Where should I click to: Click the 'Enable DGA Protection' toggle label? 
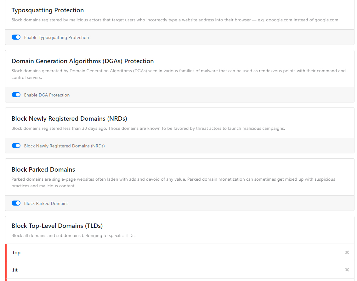(47, 95)
